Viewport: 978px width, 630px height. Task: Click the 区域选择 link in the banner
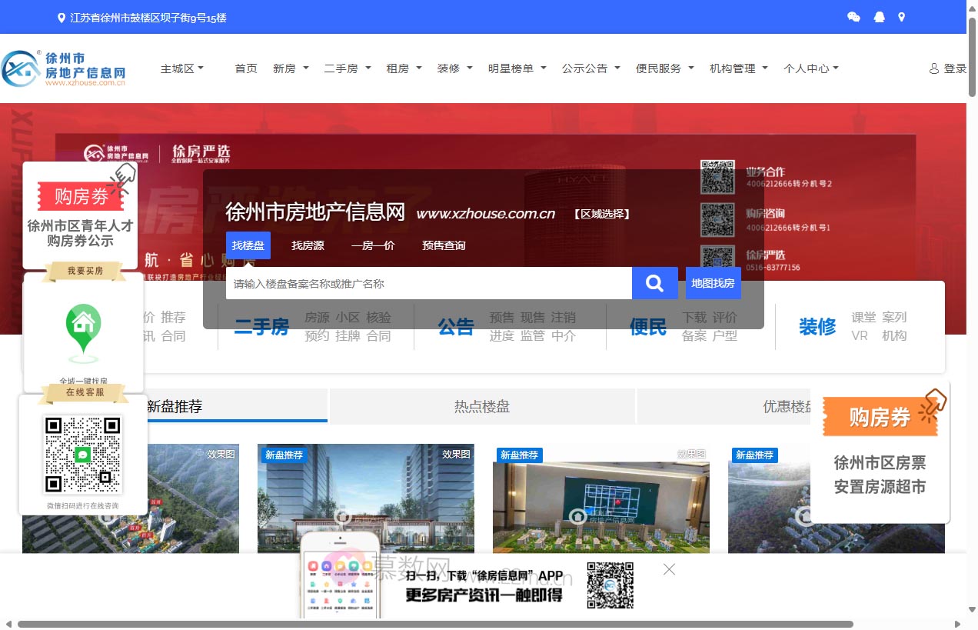(x=602, y=214)
